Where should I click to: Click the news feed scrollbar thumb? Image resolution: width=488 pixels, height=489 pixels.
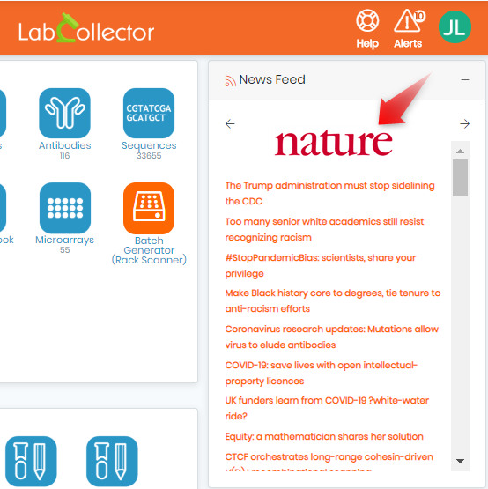click(x=460, y=178)
